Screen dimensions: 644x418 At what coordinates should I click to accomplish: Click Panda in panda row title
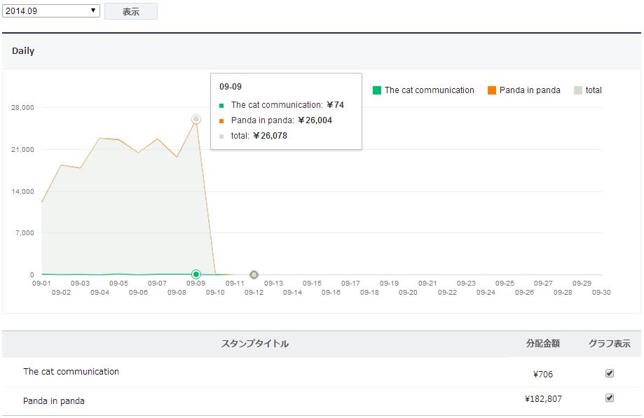point(54,400)
